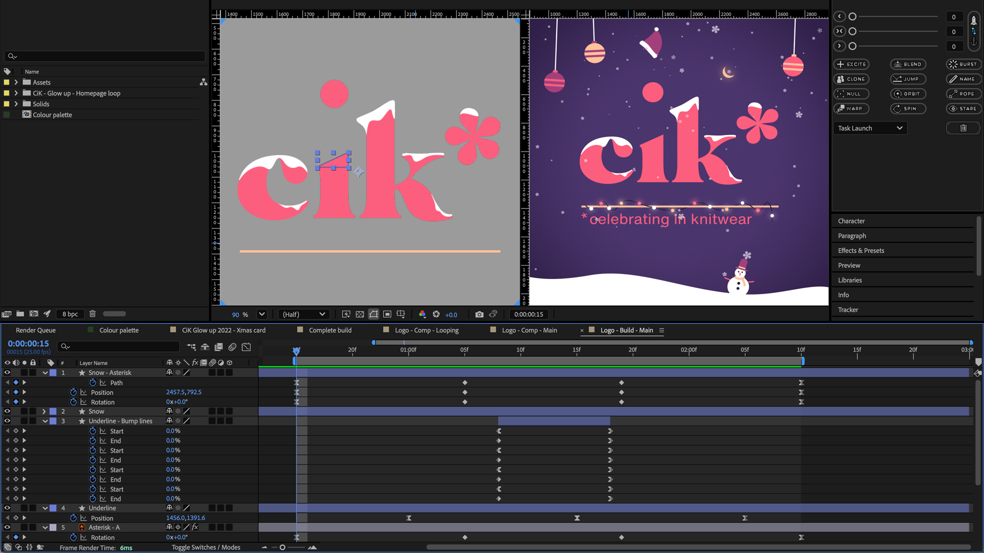Click the Graph Editor icon in timeline

point(247,347)
